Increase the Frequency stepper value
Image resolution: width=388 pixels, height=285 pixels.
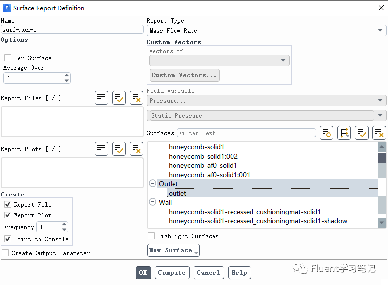pyautogui.click(x=64, y=224)
